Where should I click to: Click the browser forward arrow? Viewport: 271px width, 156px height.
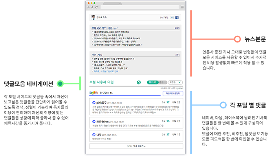tap(92, 7)
